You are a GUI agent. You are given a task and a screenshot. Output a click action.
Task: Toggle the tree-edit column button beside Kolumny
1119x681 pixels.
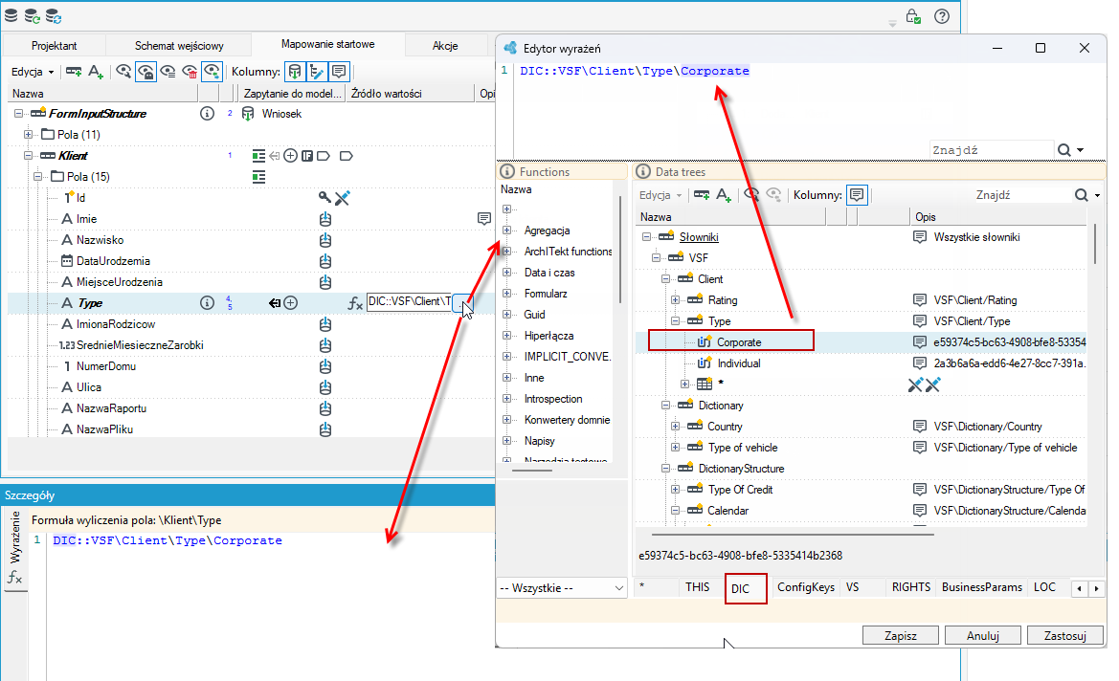[x=316, y=72]
